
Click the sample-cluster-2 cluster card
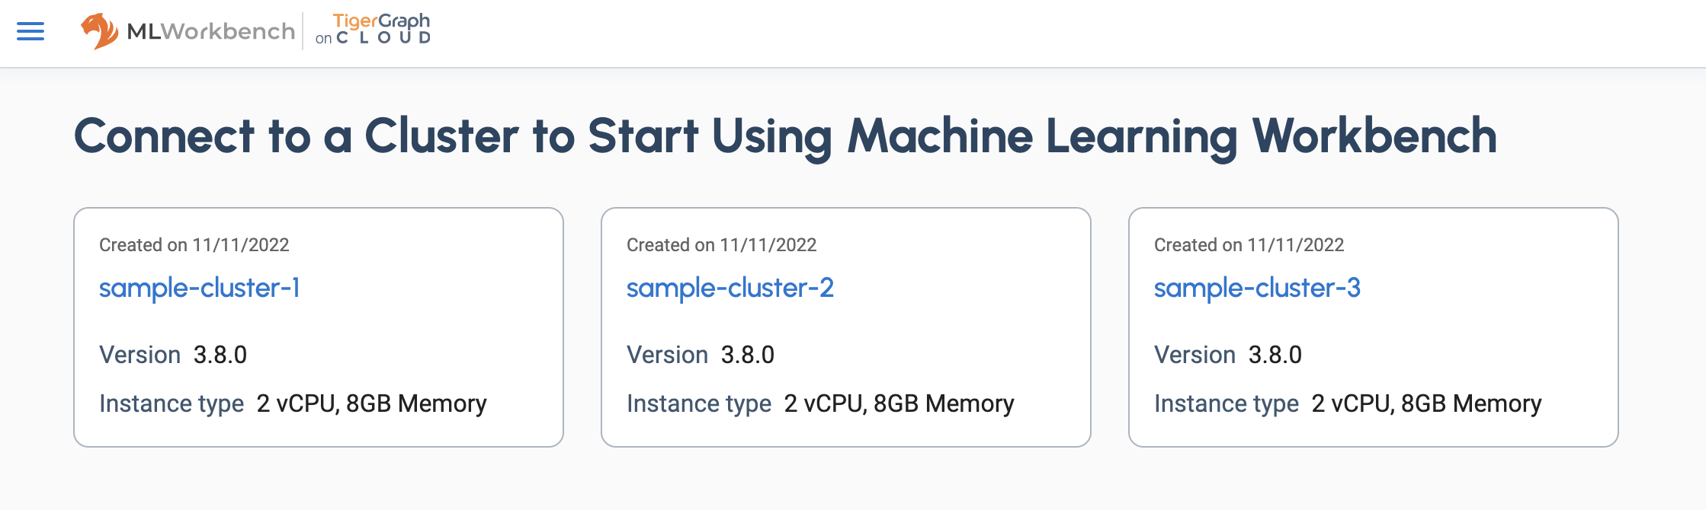(846, 326)
